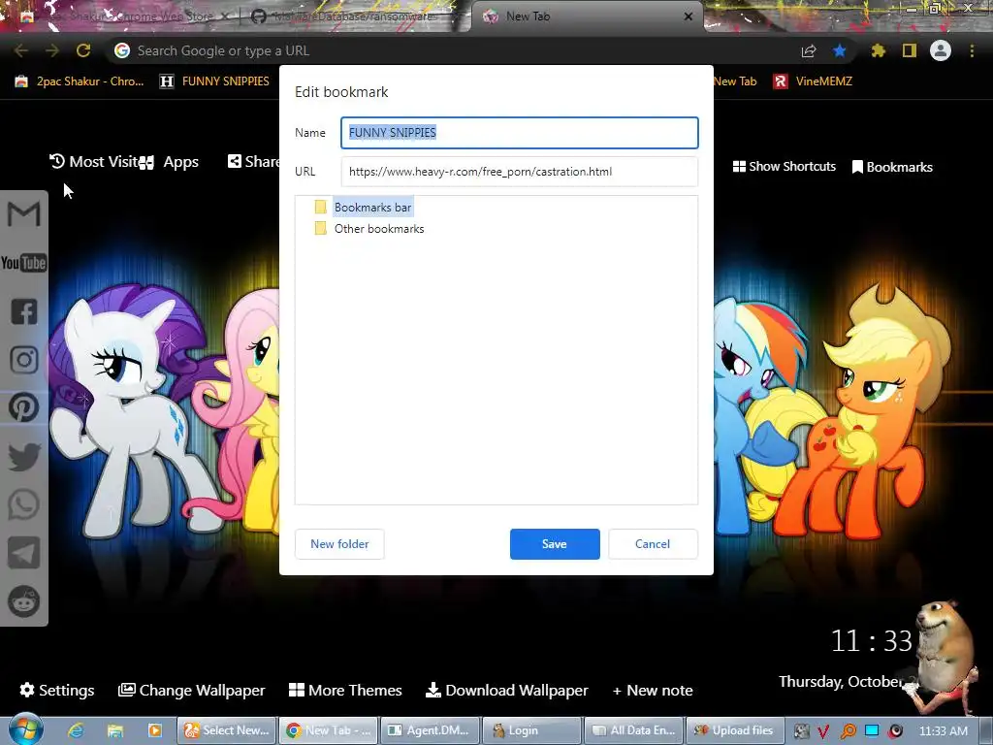This screenshot has height=745, width=993.
Task: Close the New Tab tab
Action: [x=689, y=16]
